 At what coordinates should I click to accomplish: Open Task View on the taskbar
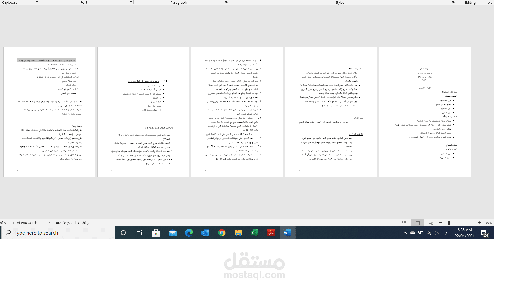point(139,233)
